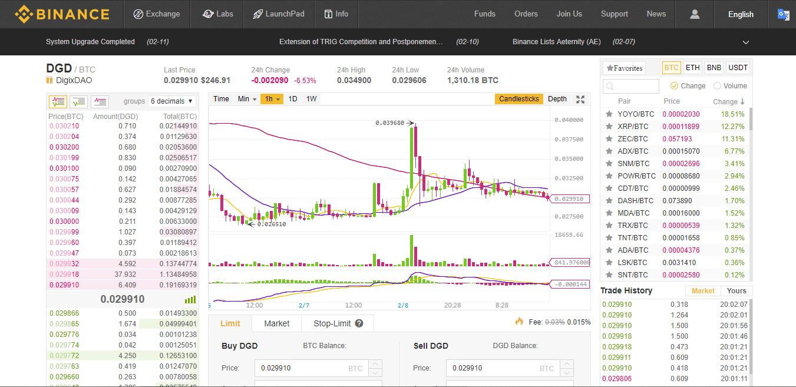Open the Min interval dropdown
The width and height of the screenshot is (796, 387).
coord(247,99)
